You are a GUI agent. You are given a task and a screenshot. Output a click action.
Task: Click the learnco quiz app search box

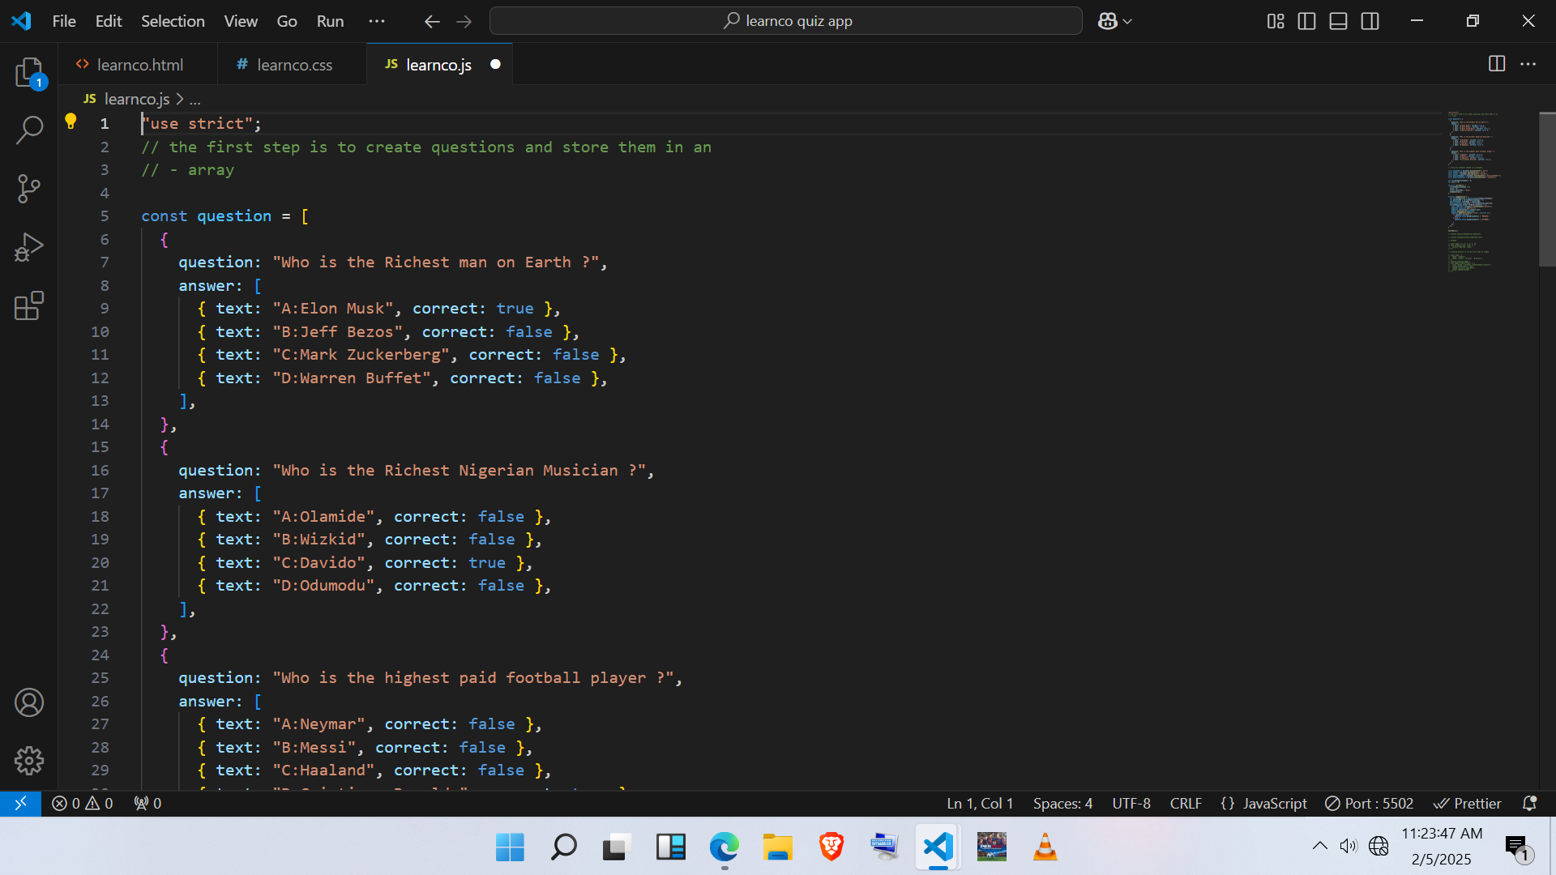pyautogui.click(x=785, y=21)
